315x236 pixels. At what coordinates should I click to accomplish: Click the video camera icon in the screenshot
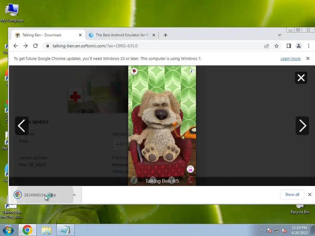(x=134, y=71)
